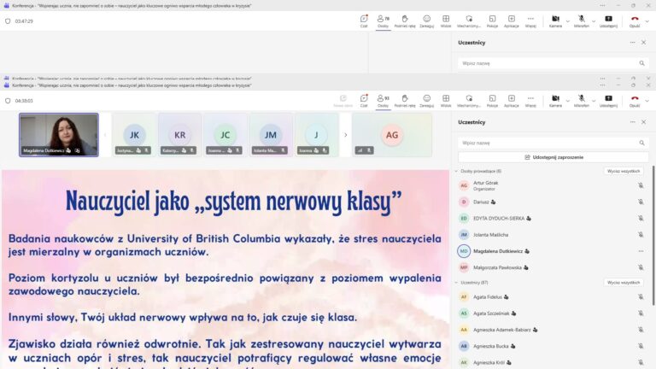This screenshot has height=369, width=656.
Task: Toggle mute for Małgorzata Pawłowska
Action: click(x=641, y=267)
